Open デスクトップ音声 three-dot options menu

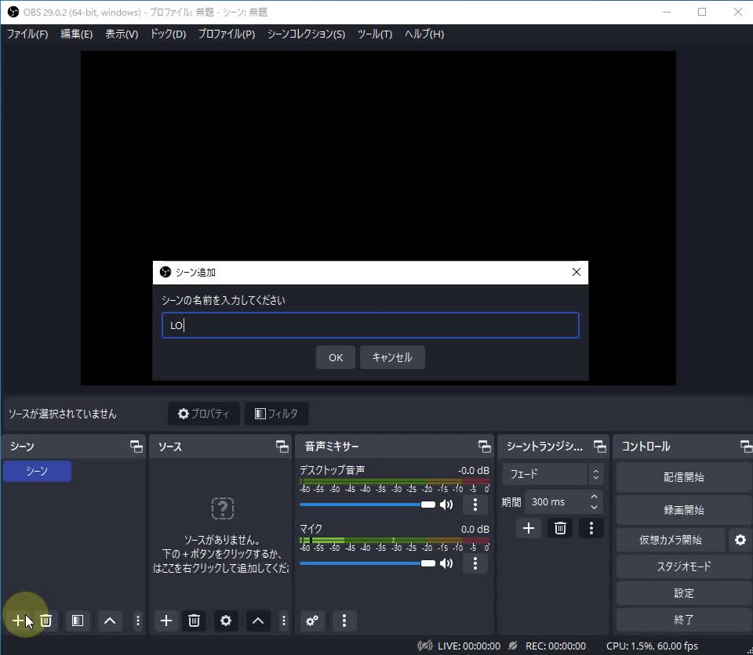pyautogui.click(x=475, y=505)
